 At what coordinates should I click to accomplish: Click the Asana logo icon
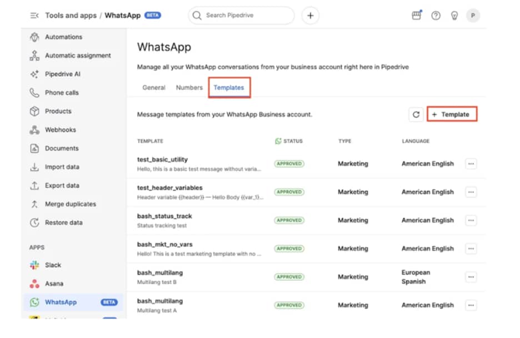[x=34, y=284]
